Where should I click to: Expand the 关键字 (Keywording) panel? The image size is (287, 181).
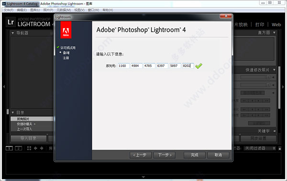pos(274,131)
